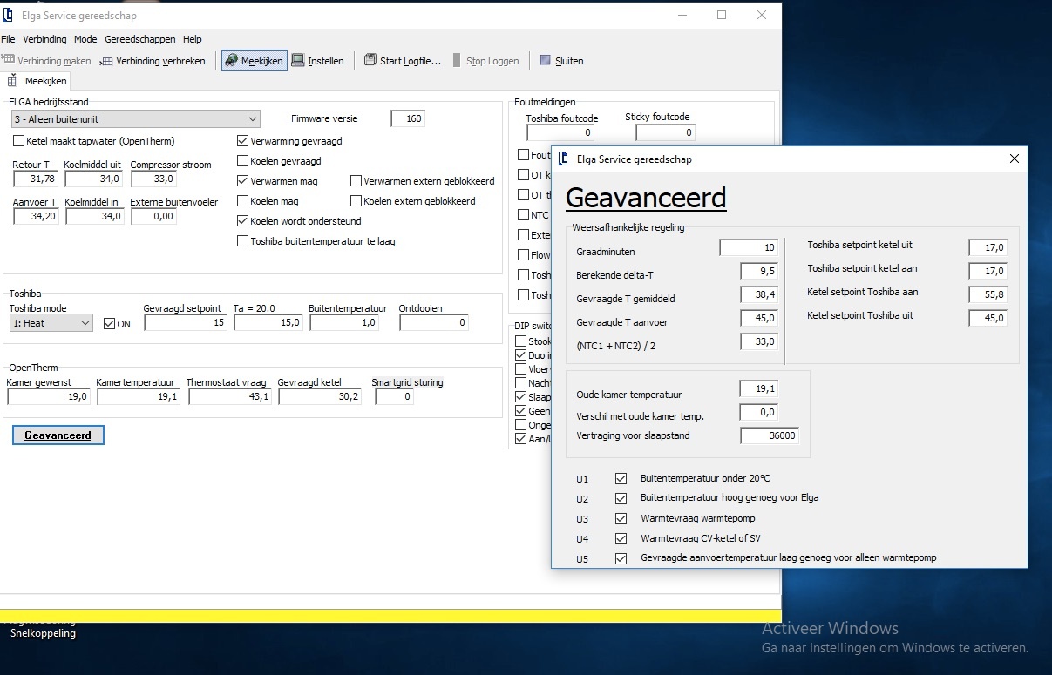Close the Geavanceerd dialog window
This screenshot has height=675, width=1052.
(x=1014, y=159)
